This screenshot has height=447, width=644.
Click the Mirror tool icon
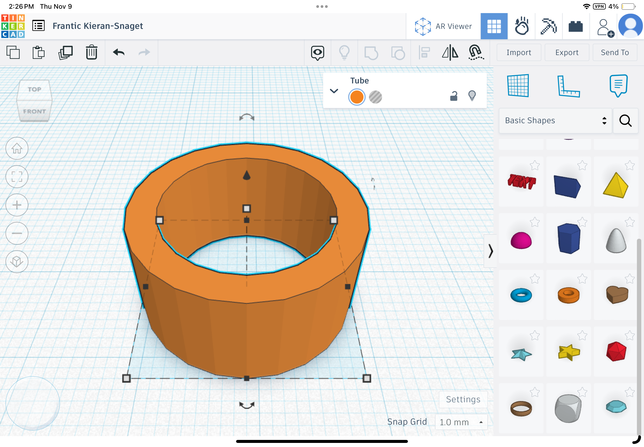[450, 52]
